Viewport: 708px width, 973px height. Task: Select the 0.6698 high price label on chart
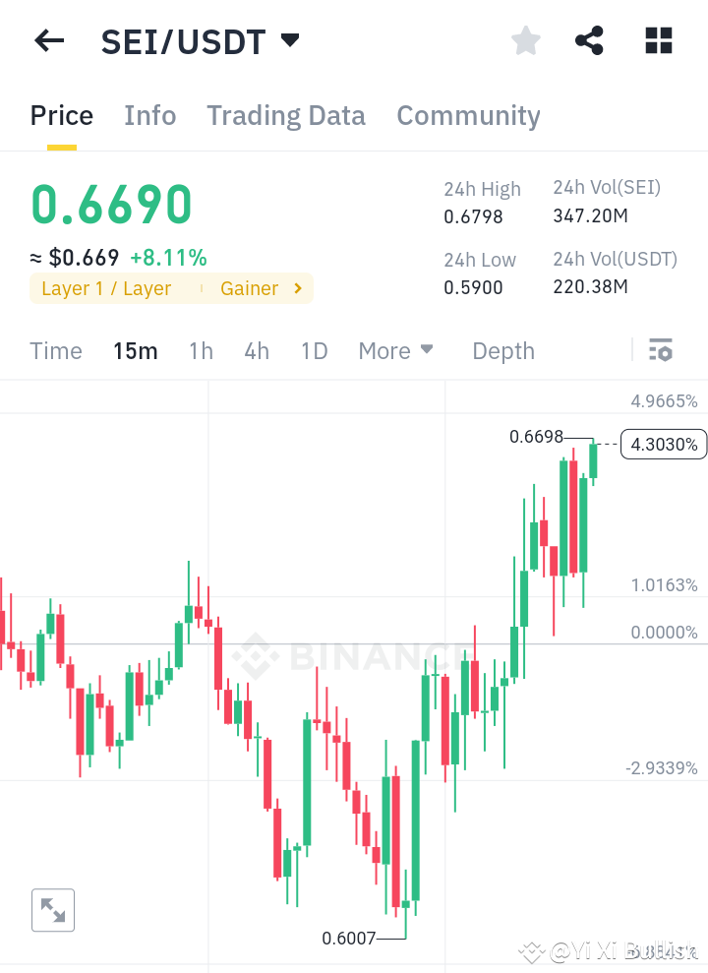(x=536, y=436)
